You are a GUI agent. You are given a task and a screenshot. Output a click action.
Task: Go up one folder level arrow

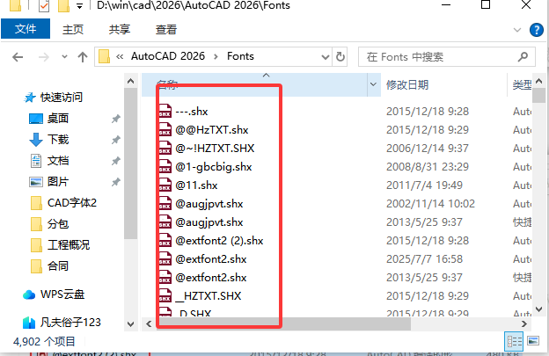(x=83, y=57)
